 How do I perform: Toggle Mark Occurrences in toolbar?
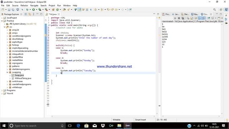coord(79,10)
